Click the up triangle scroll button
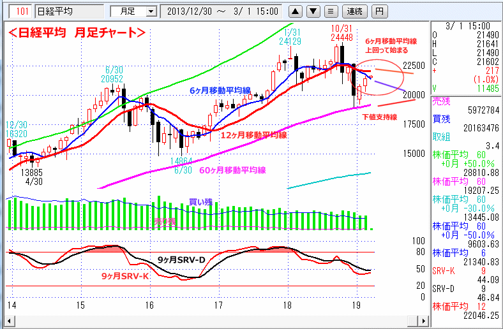The width and height of the screenshot is (503, 329). 296,11
